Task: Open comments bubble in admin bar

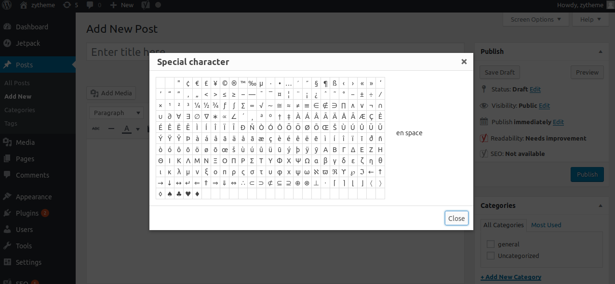Action: [94, 5]
